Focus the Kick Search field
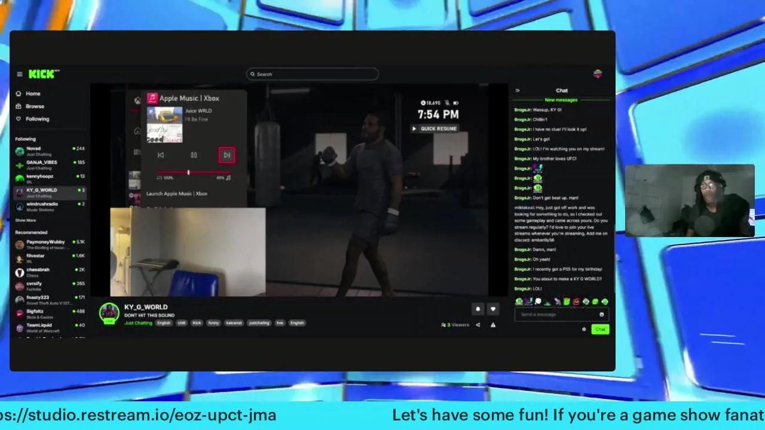 (313, 74)
